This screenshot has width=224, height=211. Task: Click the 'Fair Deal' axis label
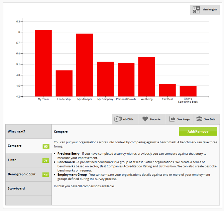[167, 99]
